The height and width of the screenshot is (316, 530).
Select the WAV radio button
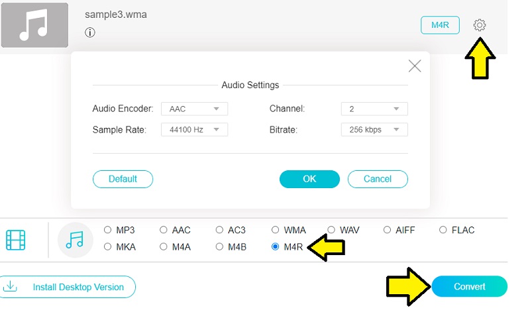331,231
